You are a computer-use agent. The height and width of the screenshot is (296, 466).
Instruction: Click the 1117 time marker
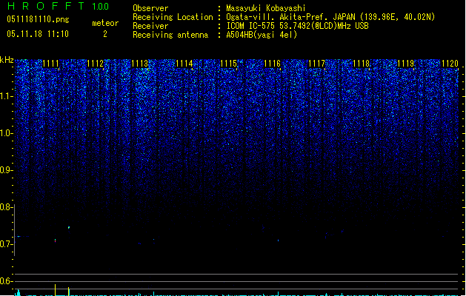coord(317,64)
